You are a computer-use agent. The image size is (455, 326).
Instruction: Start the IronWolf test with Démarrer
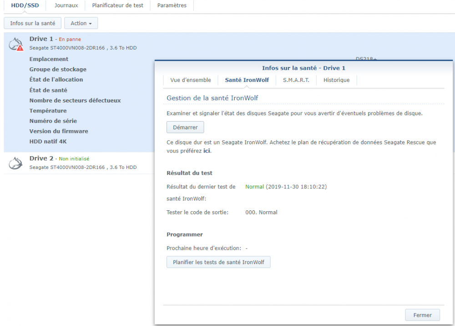tap(185, 127)
